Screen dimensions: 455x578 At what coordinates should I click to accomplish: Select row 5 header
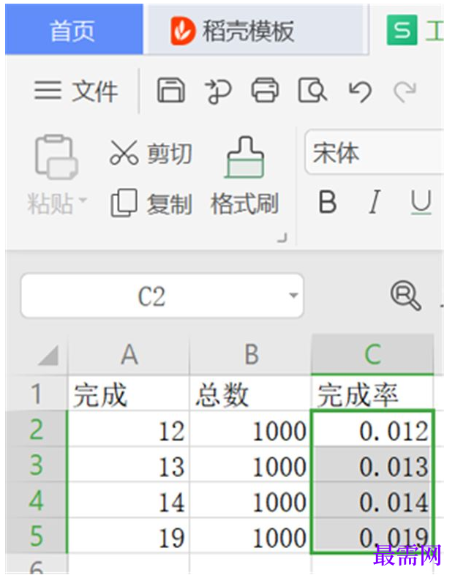click(x=36, y=536)
